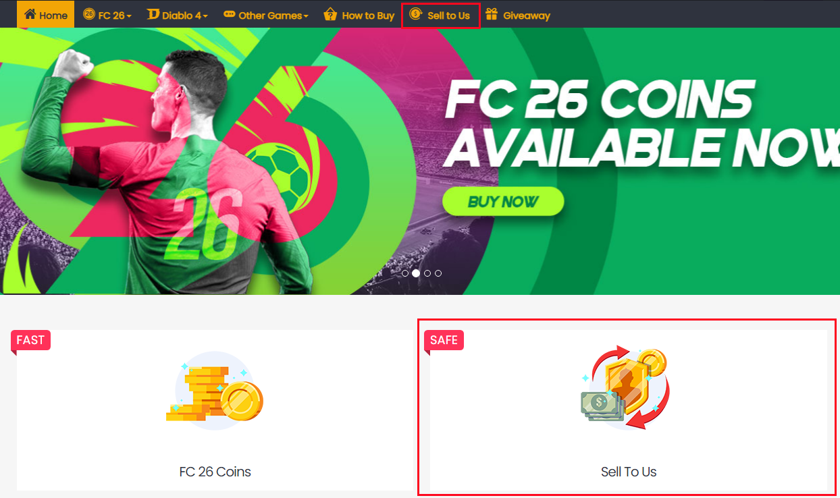Click the How to Buy bag icon
The height and width of the screenshot is (498, 840).
(x=330, y=14)
